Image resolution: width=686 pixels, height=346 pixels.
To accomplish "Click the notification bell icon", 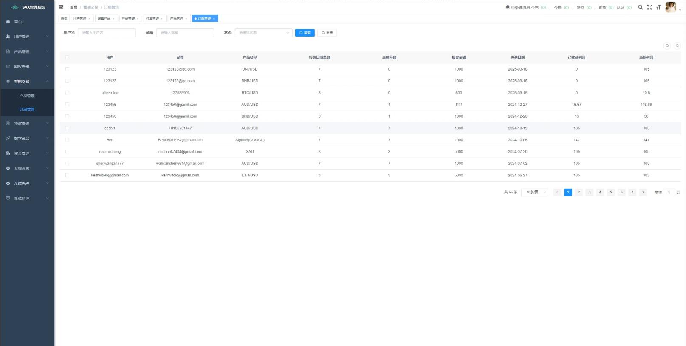I will pos(508,7).
